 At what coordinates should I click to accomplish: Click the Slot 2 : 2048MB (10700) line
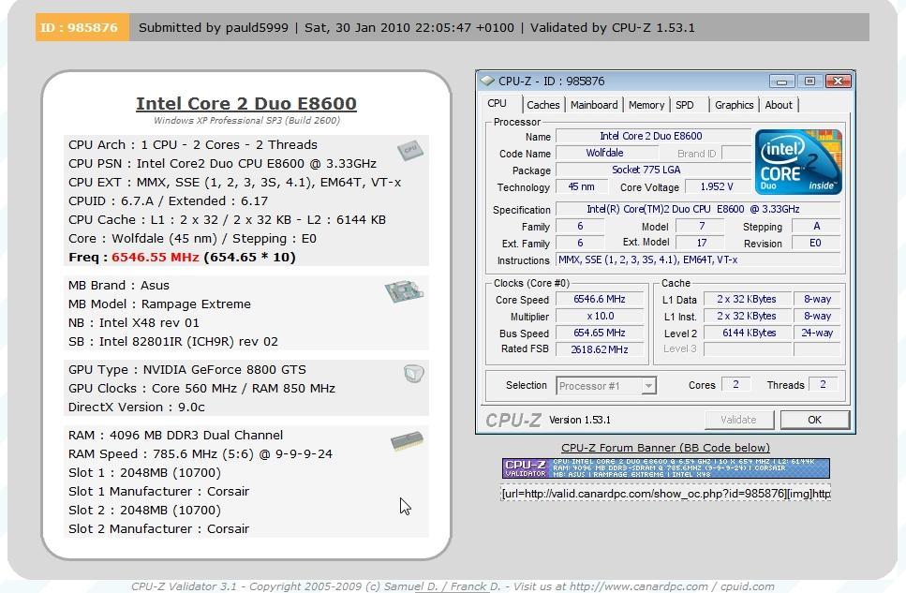click(x=144, y=510)
